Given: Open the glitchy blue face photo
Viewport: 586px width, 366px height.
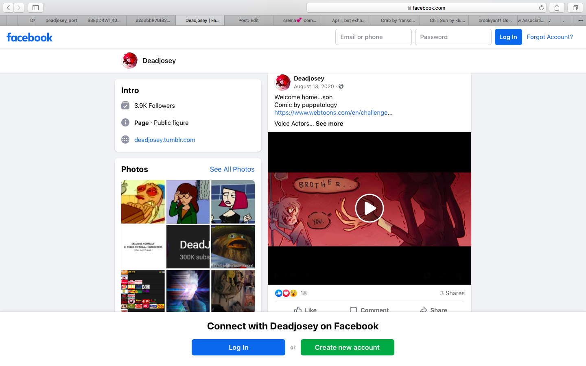Looking at the screenshot, I should pos(188,291).
